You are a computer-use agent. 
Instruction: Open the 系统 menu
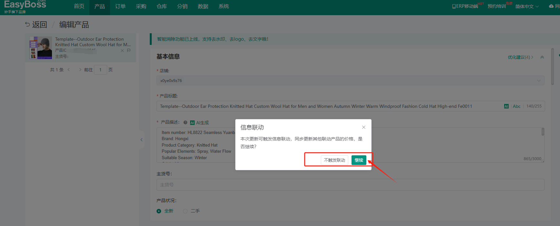point(224,6)
